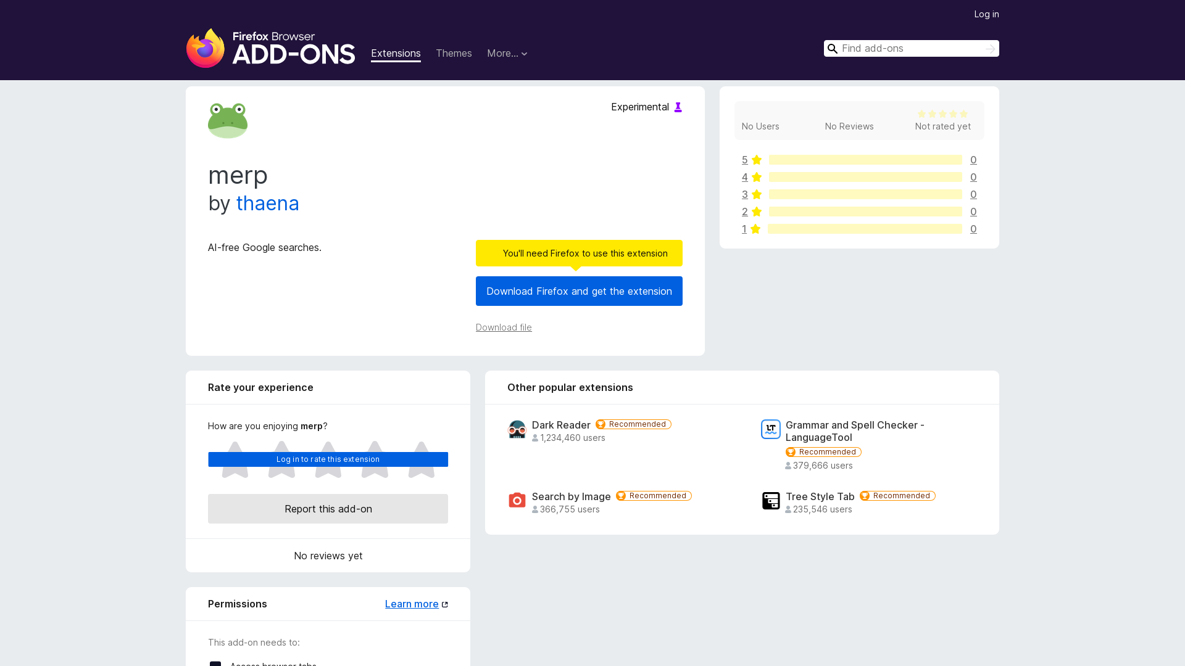Click the Tree Style Tab icon

(x=771, y=501)
